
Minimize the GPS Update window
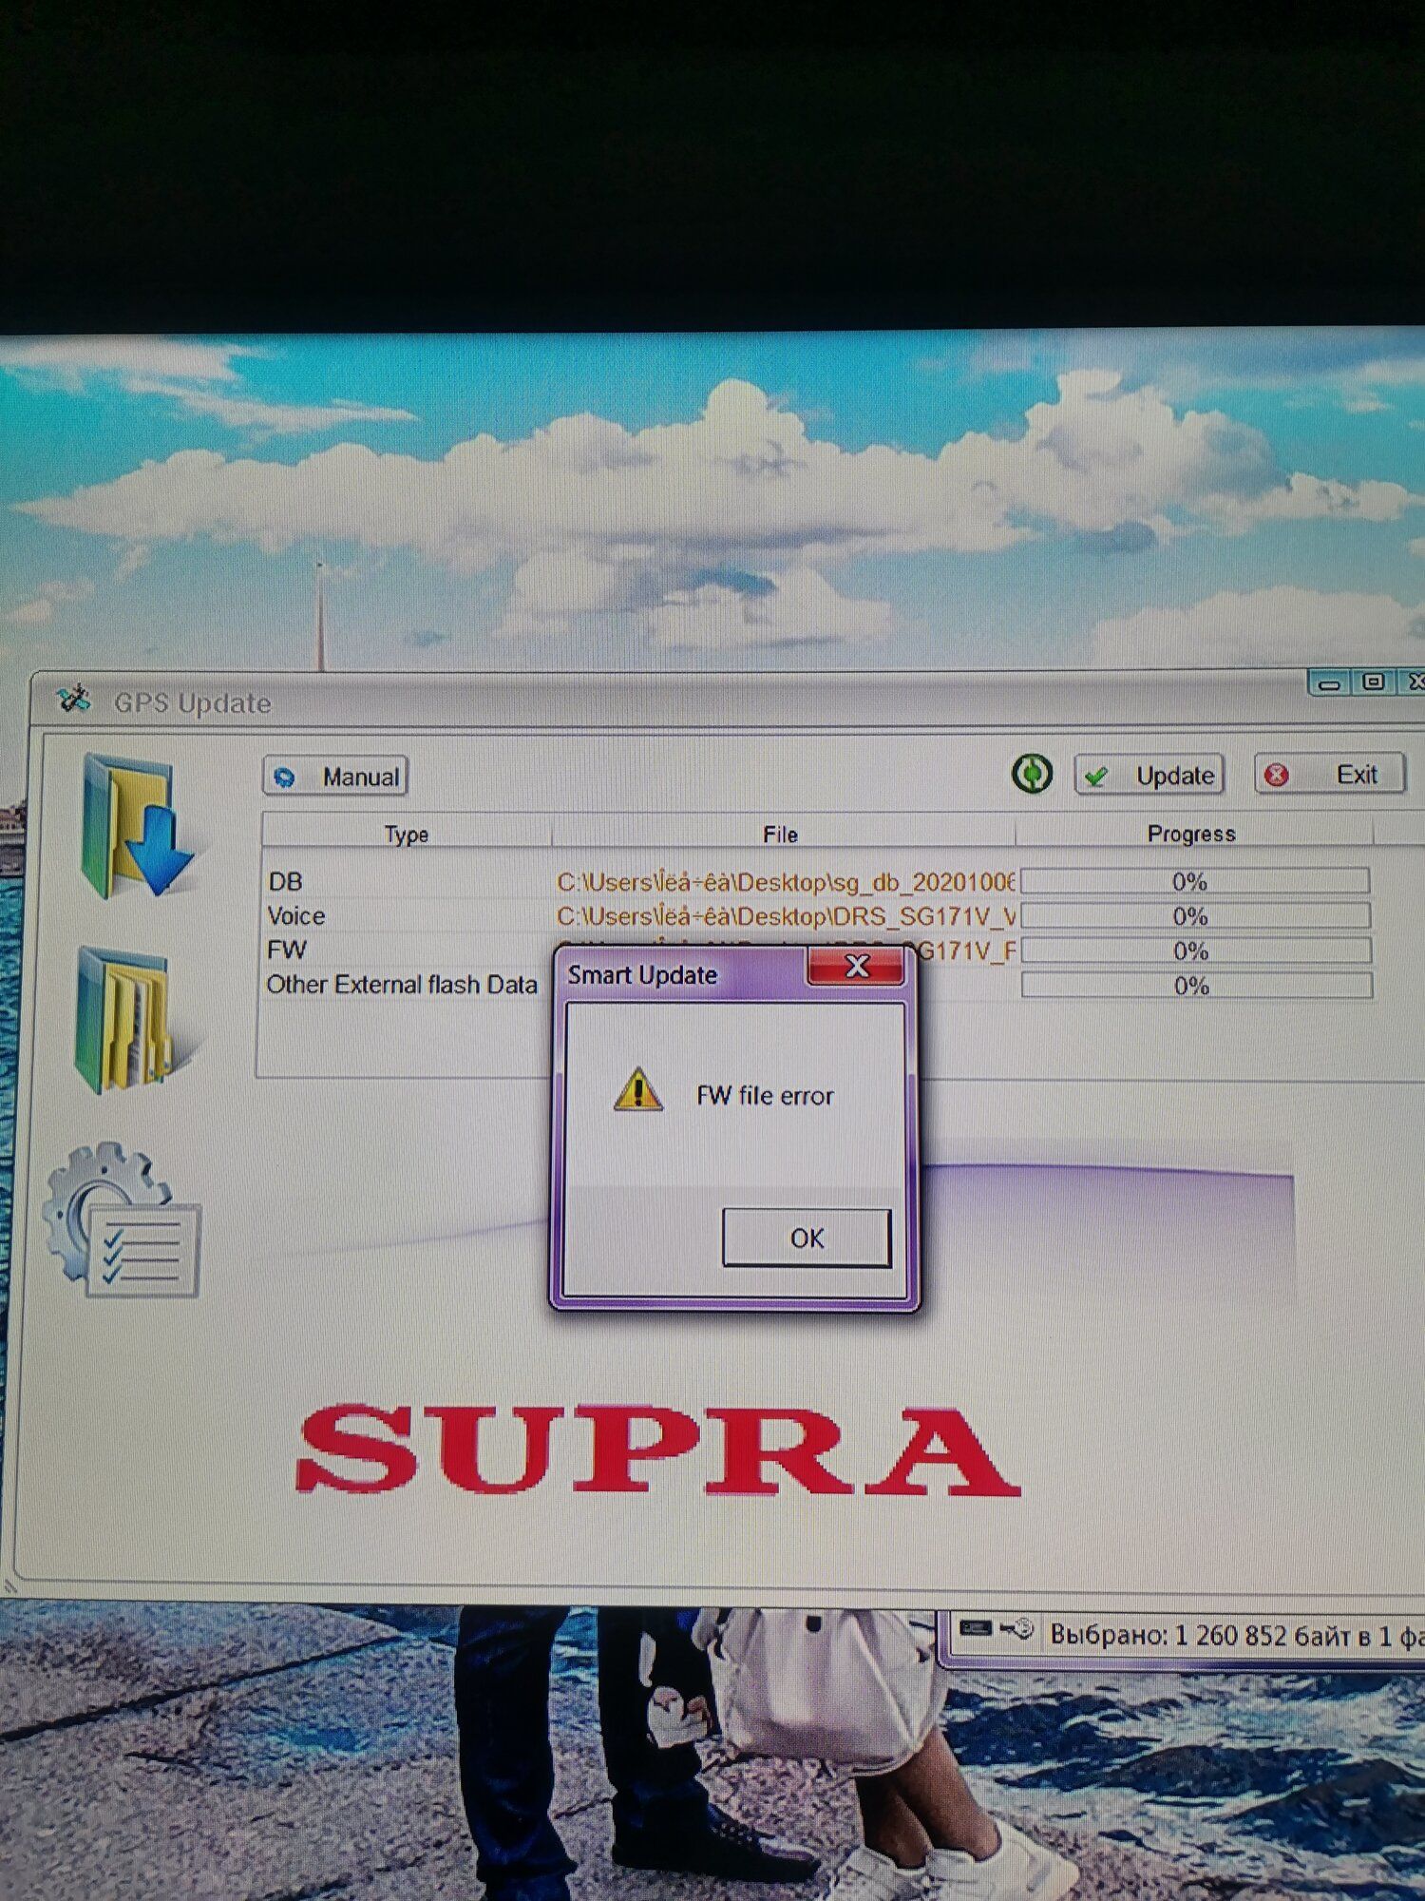[x=1330, y=682]
